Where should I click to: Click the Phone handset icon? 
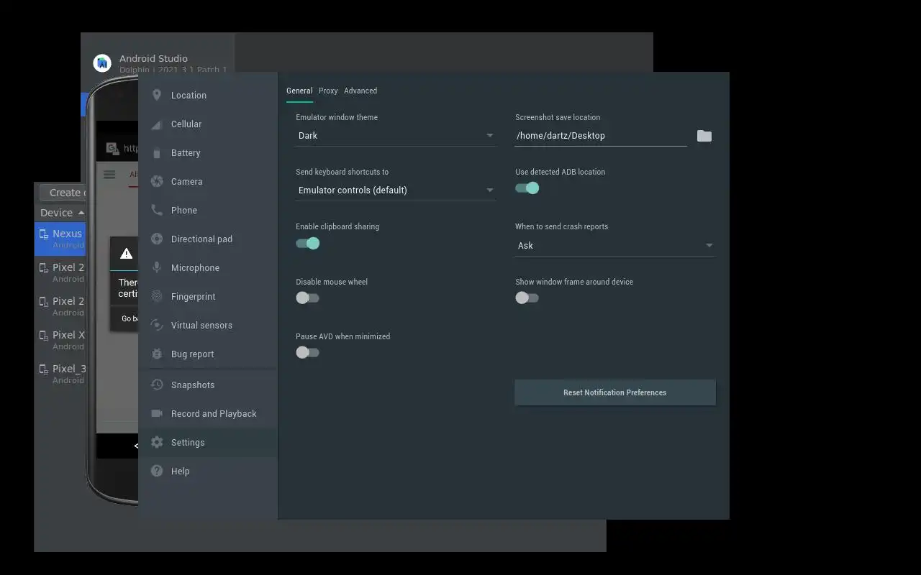coord(157,210)
